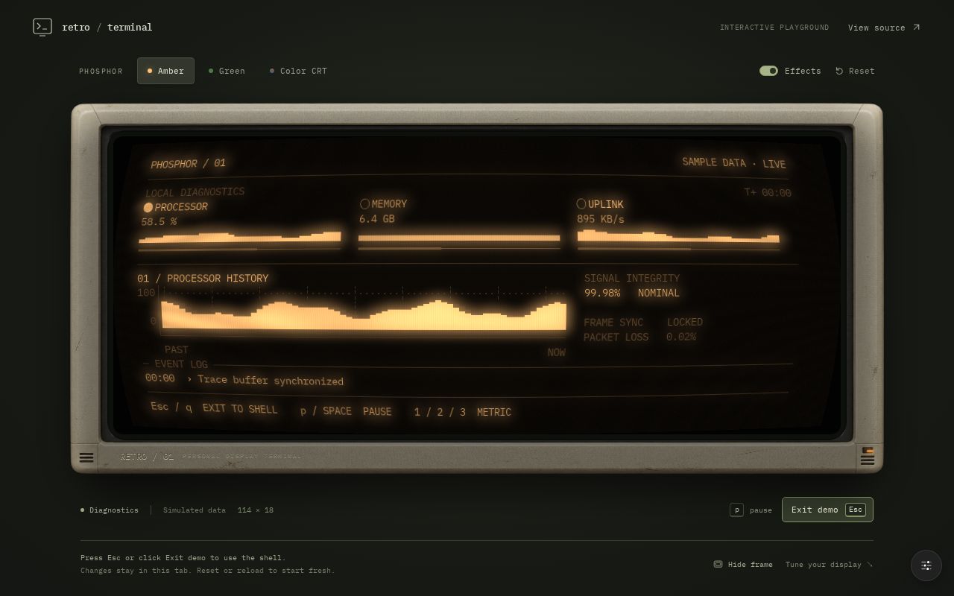The height and width of the screenshot is (596, 954).
Task: Click the Reset circular arrow icon
Action: click(839, 71)
